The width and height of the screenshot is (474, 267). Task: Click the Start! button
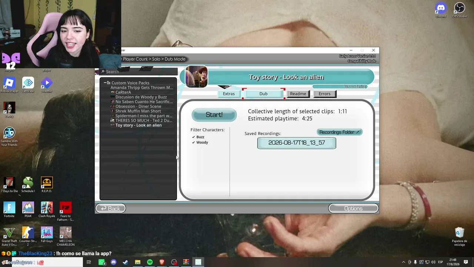pos(214,115)
